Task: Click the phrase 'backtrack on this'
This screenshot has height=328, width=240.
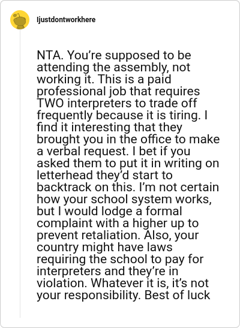Action: point(85,188)
